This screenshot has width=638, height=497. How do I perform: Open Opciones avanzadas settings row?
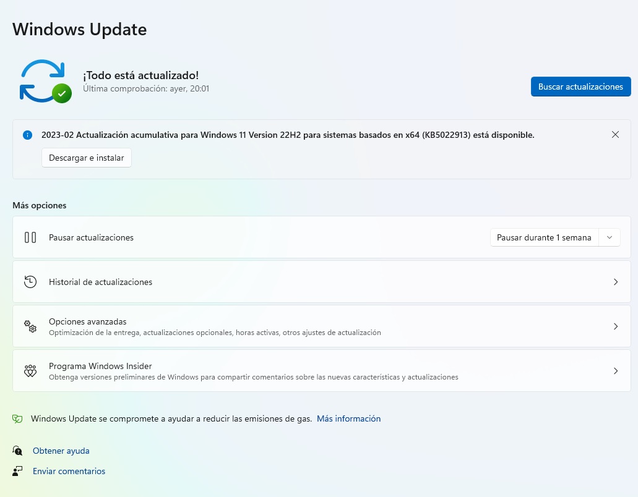click(321, 326)
